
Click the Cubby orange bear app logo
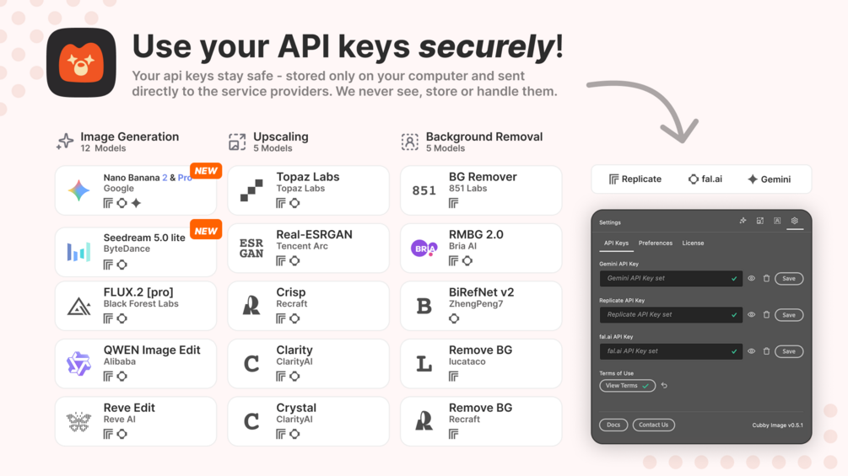coord(81,62)
